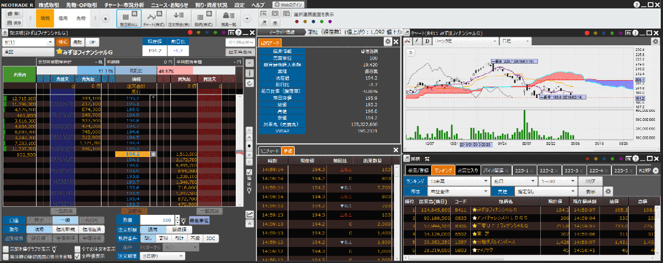Select IOC execution condition
The image size is (663, 263).
210,238
